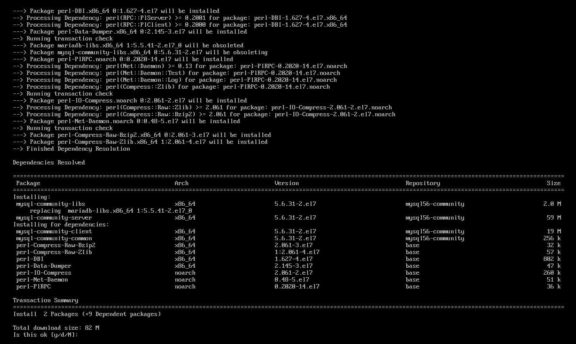
Task: Click version 0.48-5.el7 in perl-Net-Daemon row
Action: point(292,279)
